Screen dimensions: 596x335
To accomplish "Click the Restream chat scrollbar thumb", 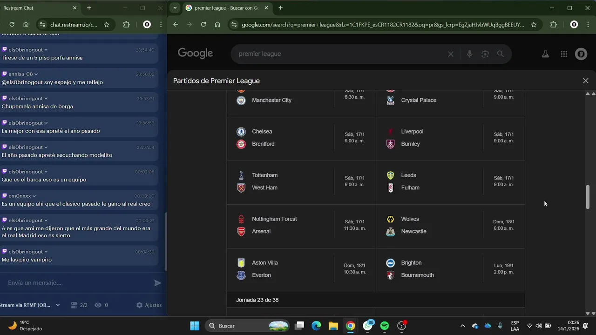I will (166, 241).
